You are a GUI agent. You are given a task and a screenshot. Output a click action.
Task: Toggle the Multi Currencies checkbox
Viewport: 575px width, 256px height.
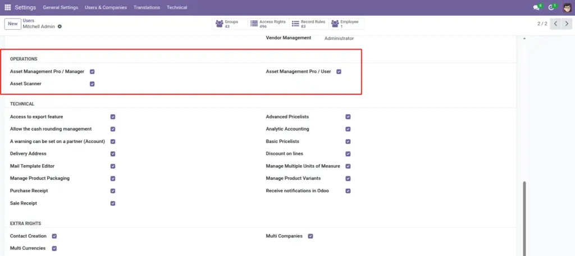[x=54, y=248]
